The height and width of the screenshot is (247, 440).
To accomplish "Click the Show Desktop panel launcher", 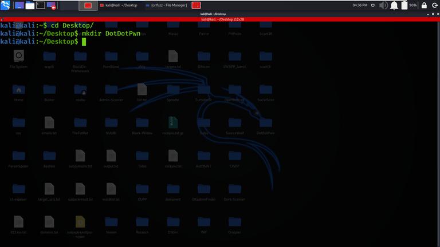I will coord(19,5).
